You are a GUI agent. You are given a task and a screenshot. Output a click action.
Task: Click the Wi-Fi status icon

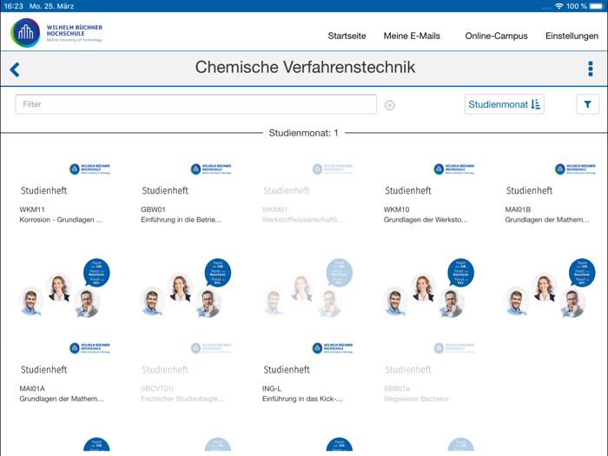(558, 6)
